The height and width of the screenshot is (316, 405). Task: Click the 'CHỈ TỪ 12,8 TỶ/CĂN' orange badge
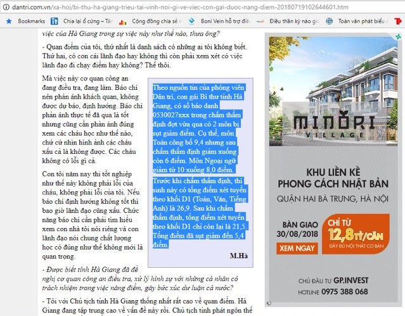point(356,234)
